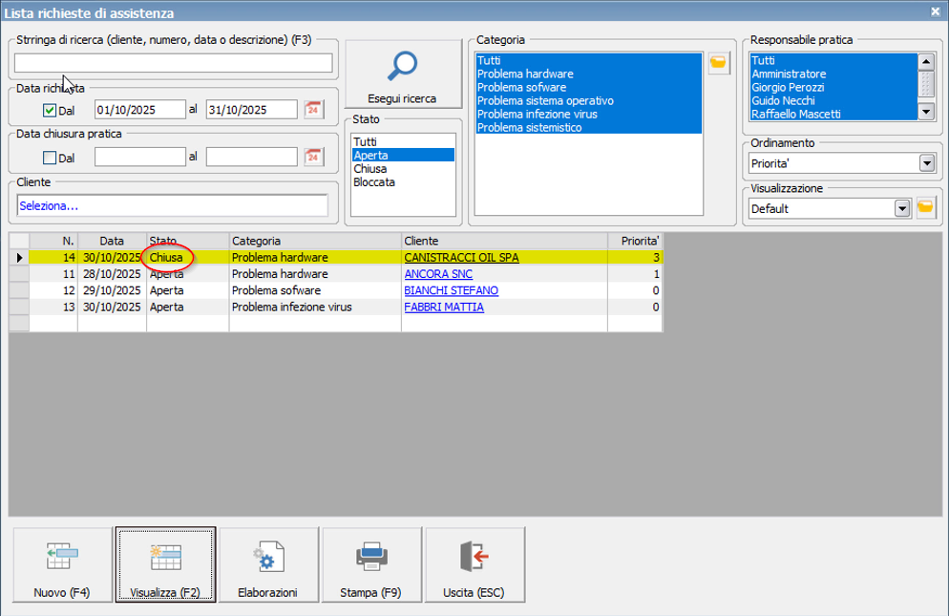Sort table by Priorita' column header
Screen dimensions: 949x616
(634, 241)
